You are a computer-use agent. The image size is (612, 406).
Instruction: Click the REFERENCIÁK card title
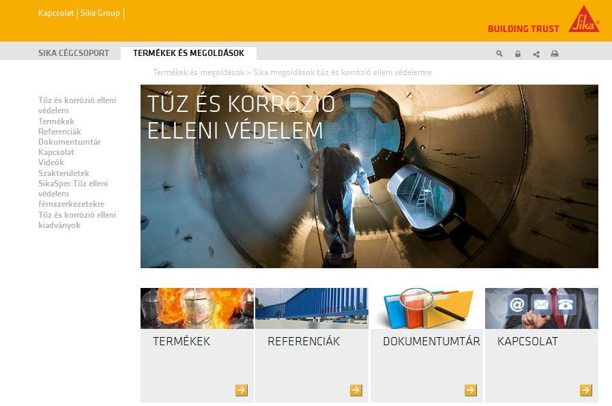304,341
